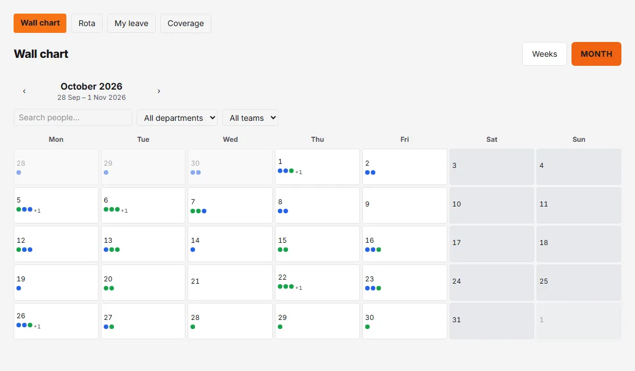This screenshot has width=635, height=371.
Task: Select Saturday October 31 cell
Action: [x=492, y=321]
